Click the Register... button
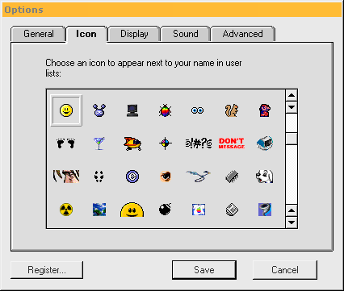This screenshot has height=291, width=344. click(x=47, y=270)
